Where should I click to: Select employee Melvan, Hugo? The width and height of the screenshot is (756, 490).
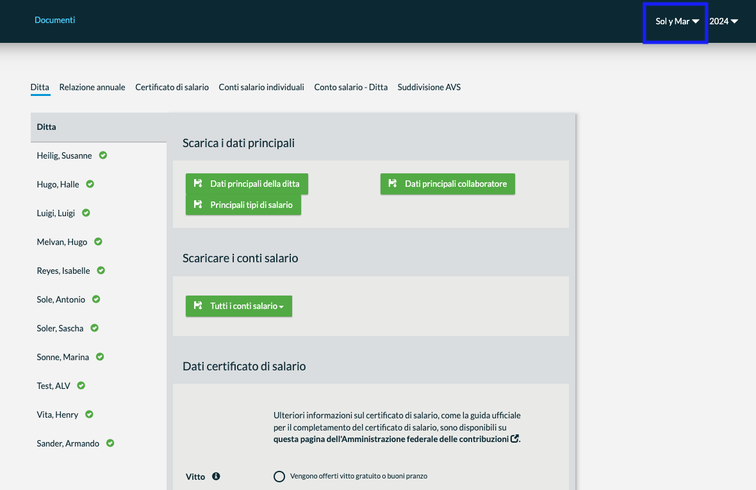pos(62,242)
